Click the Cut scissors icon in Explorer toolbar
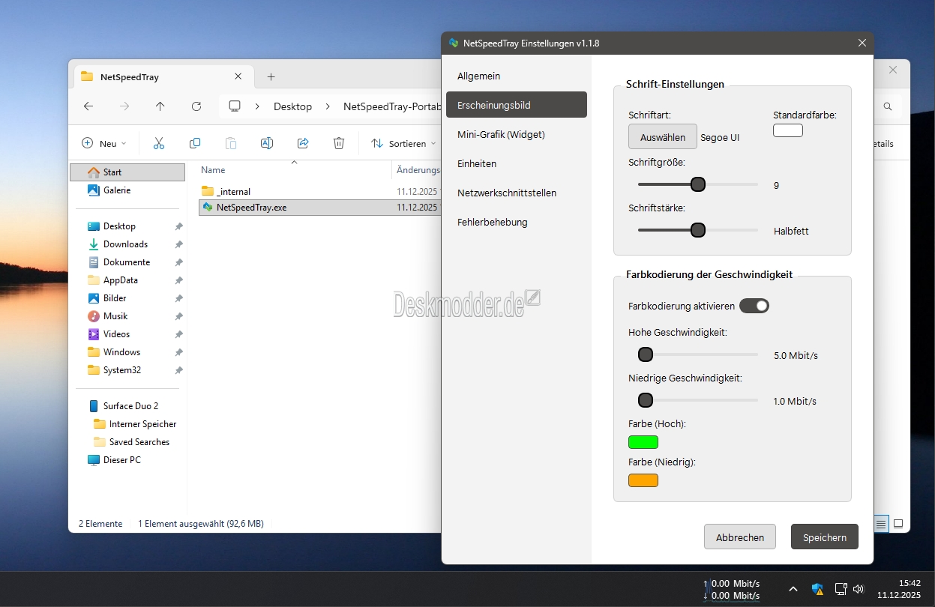Viewport: 935px width, 607px height. pyautogui.click(x=159, y=143)
